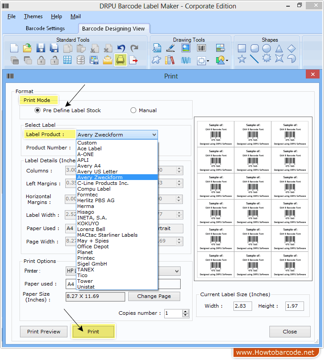
Task: Click the New blank document icon
Action: pos(14,48)
